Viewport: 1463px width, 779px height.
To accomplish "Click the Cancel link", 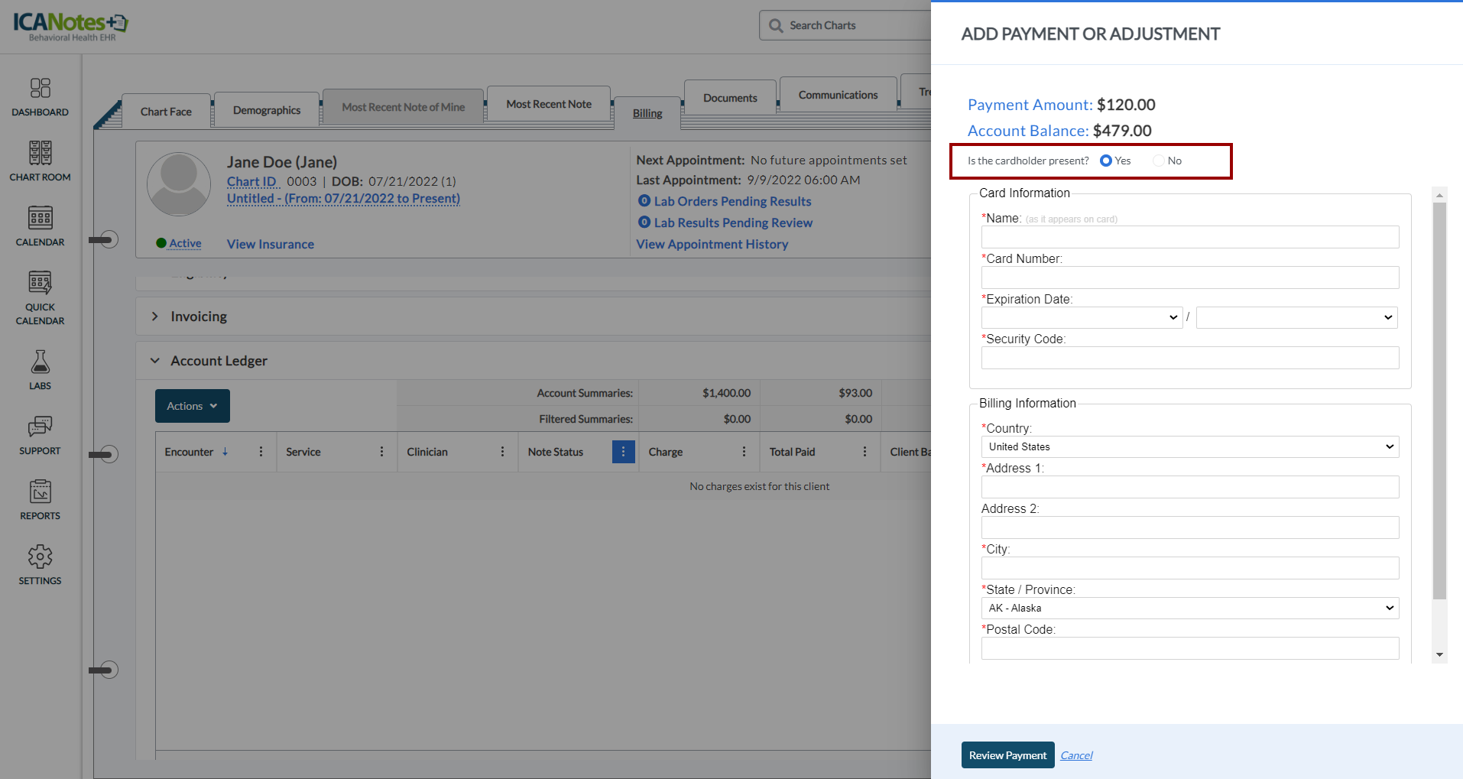I will coord(1076,755).
